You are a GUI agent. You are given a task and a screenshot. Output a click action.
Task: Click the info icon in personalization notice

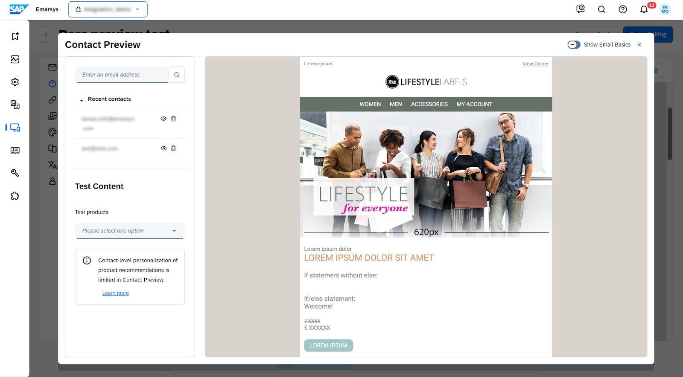click(x=87, y=260)
